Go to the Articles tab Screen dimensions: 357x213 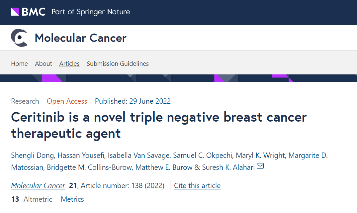[69, 63]
